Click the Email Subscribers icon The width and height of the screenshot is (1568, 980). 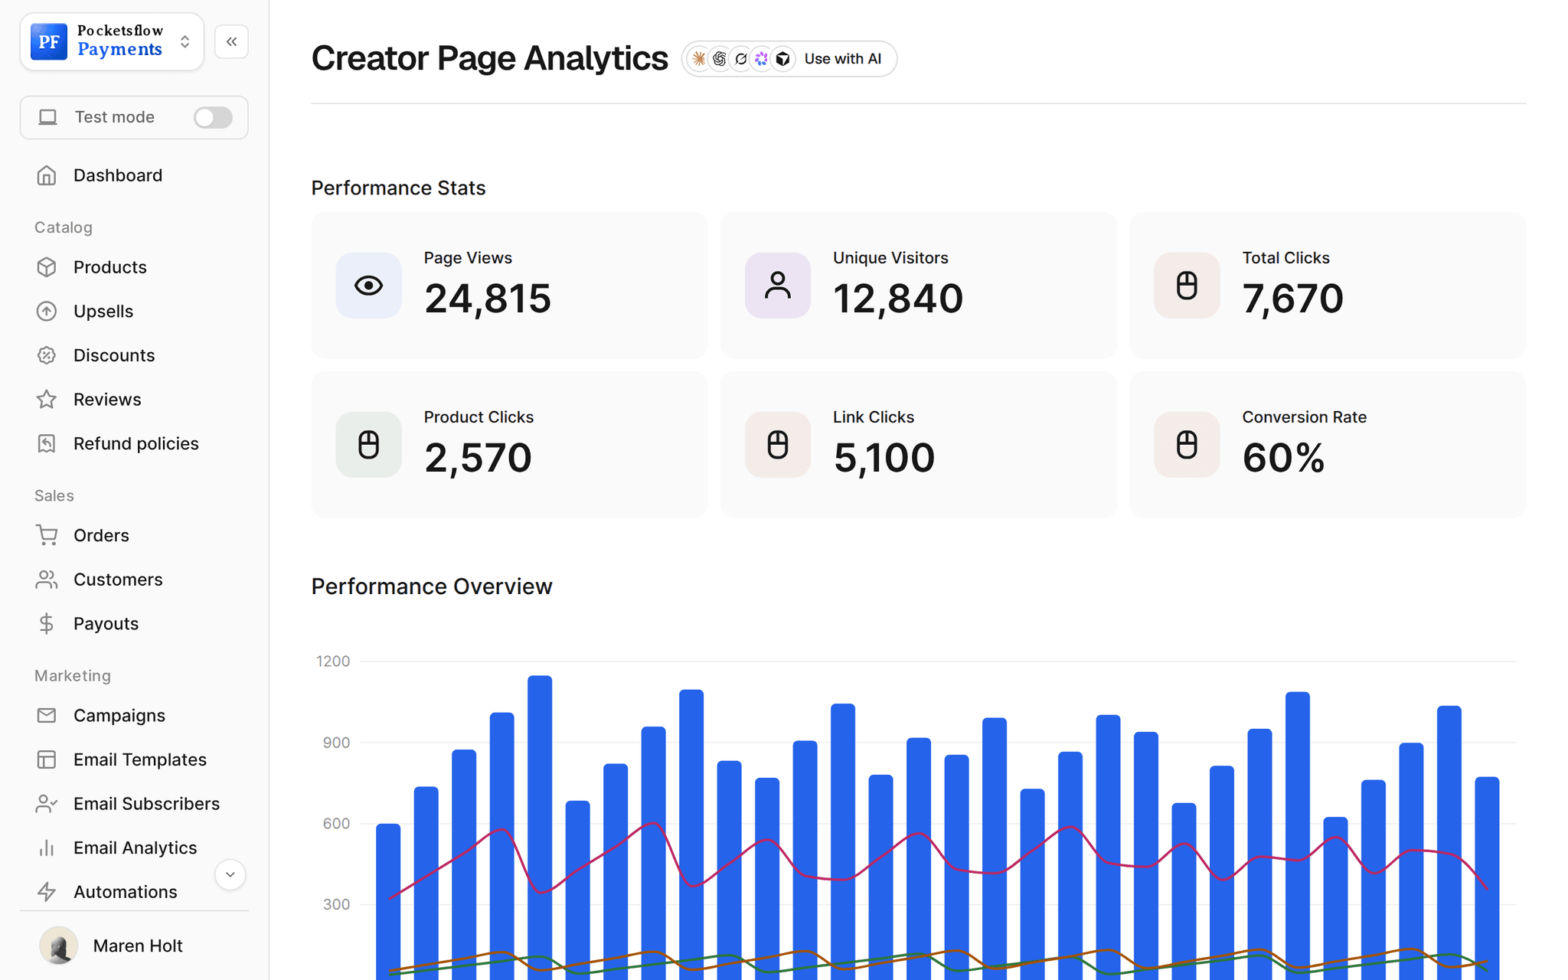coord(47,804)
